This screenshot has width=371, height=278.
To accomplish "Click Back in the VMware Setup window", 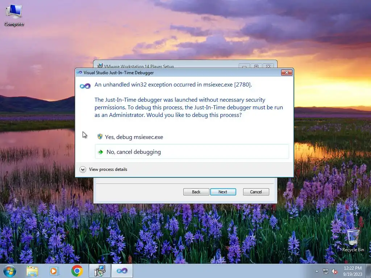I will (196, 192).
